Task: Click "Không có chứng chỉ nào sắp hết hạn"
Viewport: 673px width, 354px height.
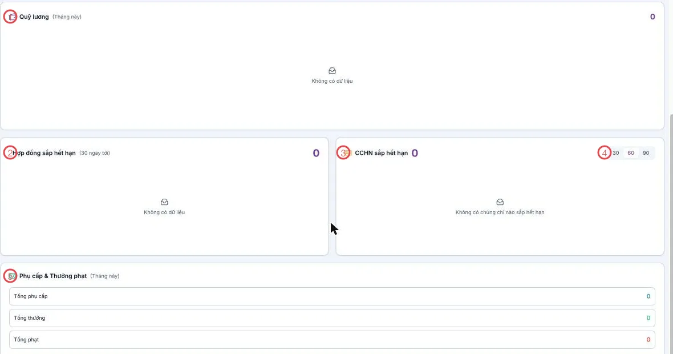Action: click(500, 212)
